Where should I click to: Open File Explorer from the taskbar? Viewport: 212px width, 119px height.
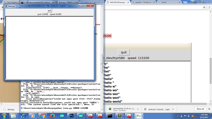coord(13,116)
